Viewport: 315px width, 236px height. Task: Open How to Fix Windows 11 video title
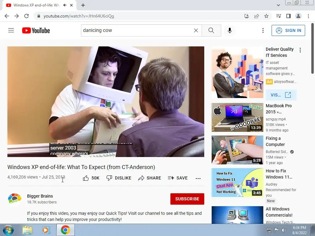(x=279, y=174)
